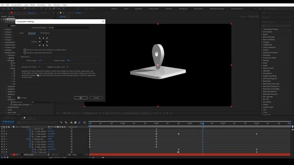Open the Effect menu
The height and width of the screenshot is (165, 294).
[33, 5]
